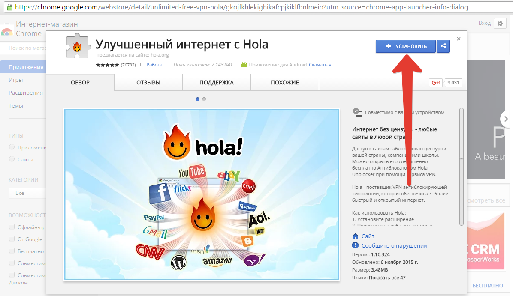Viewport: 513px width, 296px height.
Task: Open the ОБЗОР tab
Action: (x=80, y=82)
